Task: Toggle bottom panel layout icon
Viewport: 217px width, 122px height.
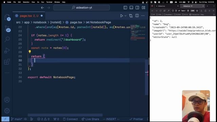Action: point(131,7)
